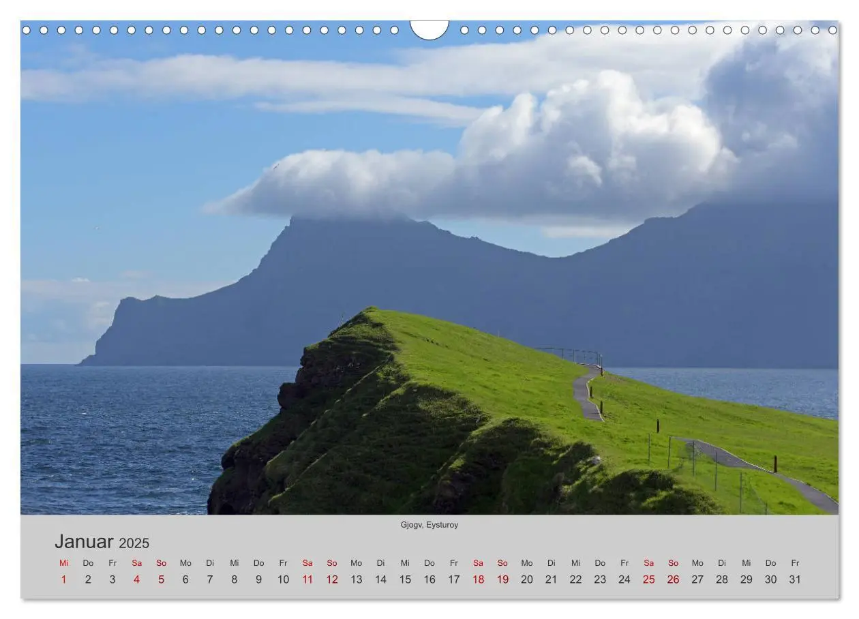Select date 23 in the calendar row
The width and height of the screenshot is (859, 619).
[x=600, y=579]
